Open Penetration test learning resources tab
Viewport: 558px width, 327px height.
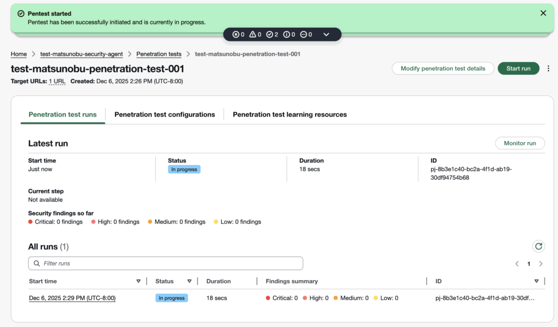pos(289,114)
